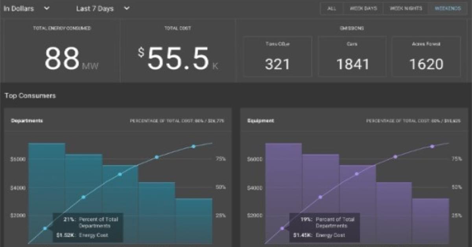The image size is (472, 247).
Task: Select the WEEKENDS filter tab
Action: coord(448,9)
